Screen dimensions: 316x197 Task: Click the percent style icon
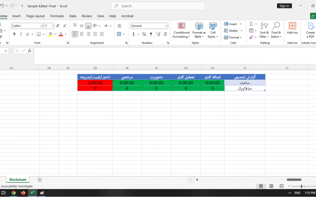(x=144, y=34)
